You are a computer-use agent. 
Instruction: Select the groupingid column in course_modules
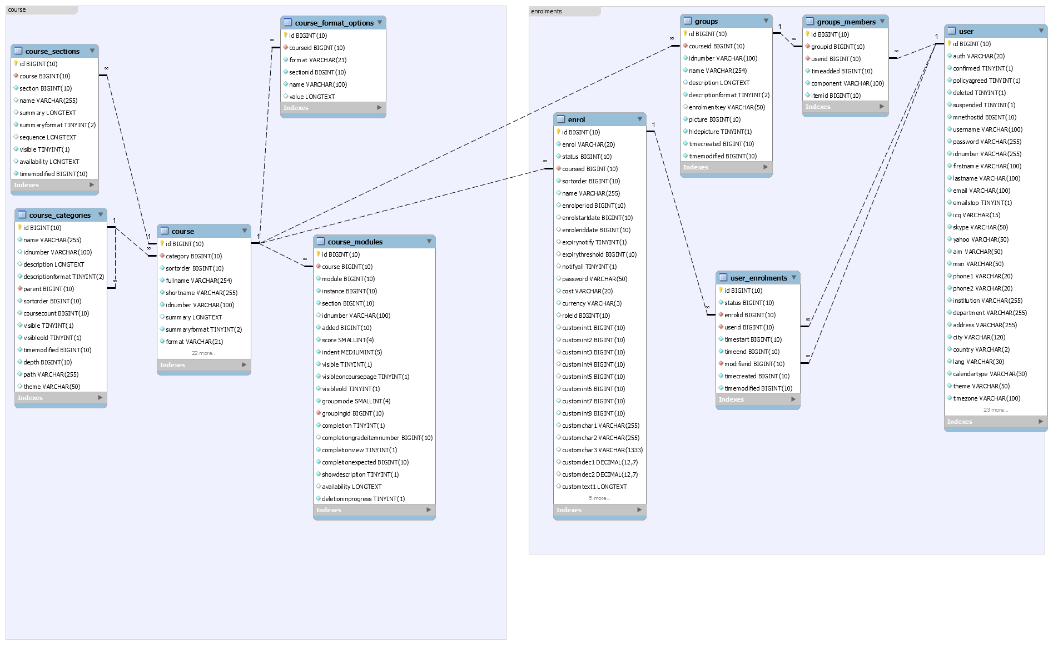[352, 413]
